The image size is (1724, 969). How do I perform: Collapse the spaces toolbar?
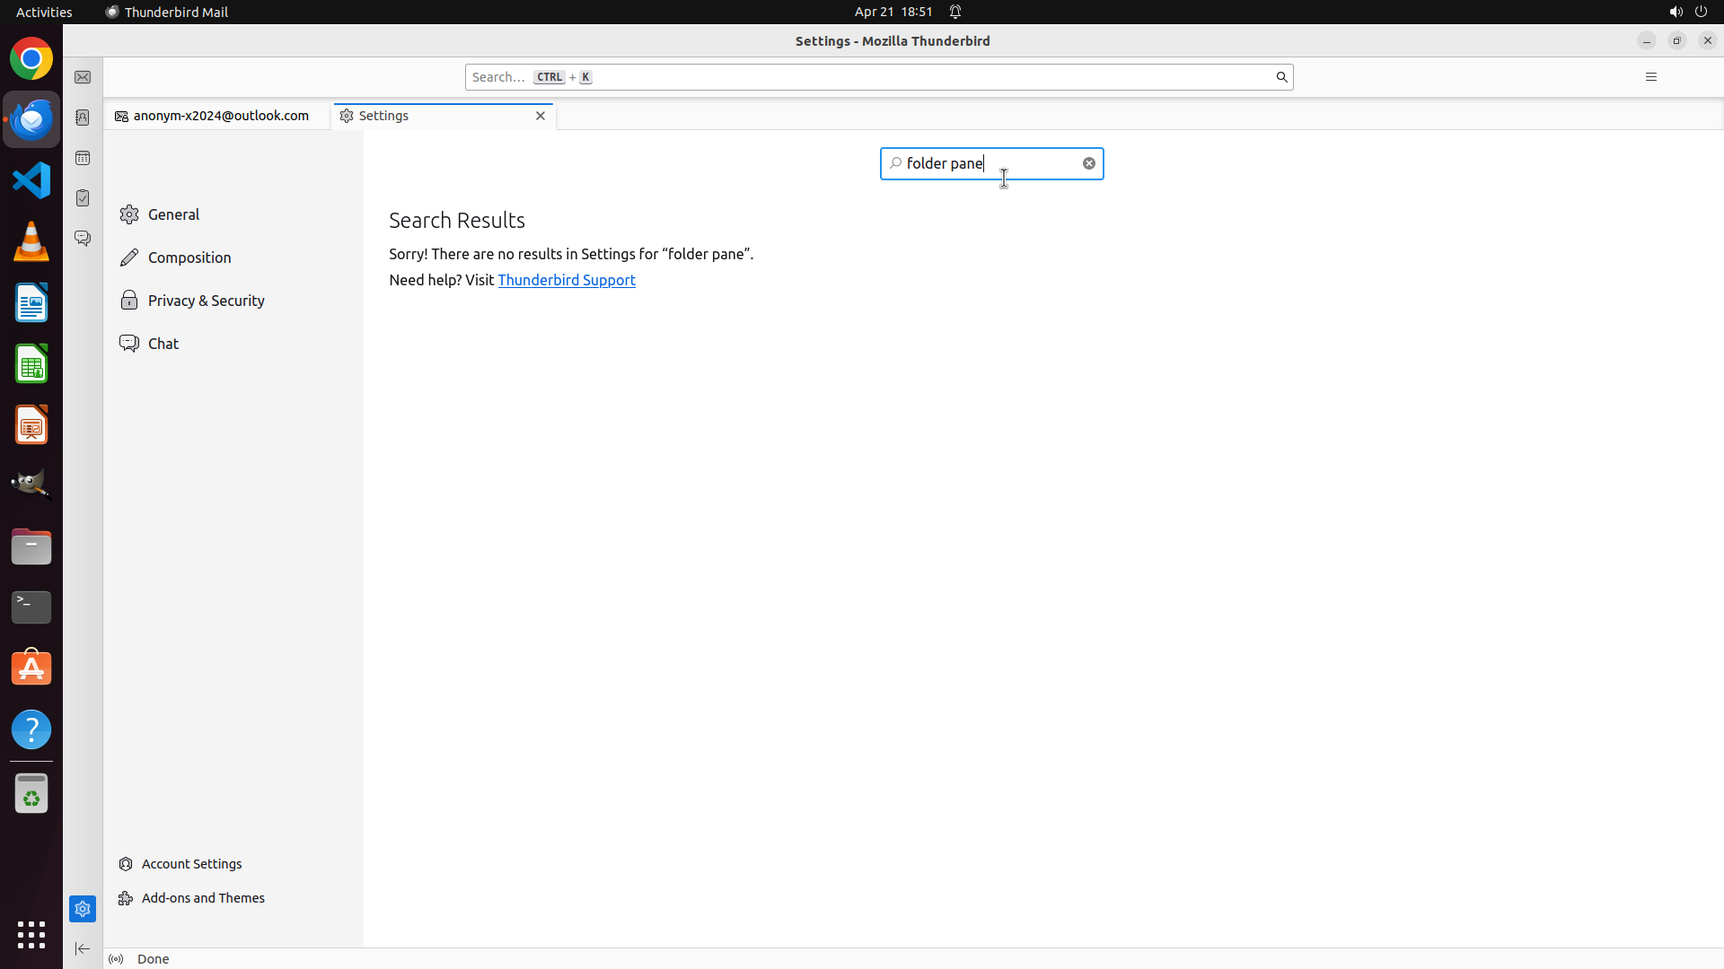tap(83, 948)
